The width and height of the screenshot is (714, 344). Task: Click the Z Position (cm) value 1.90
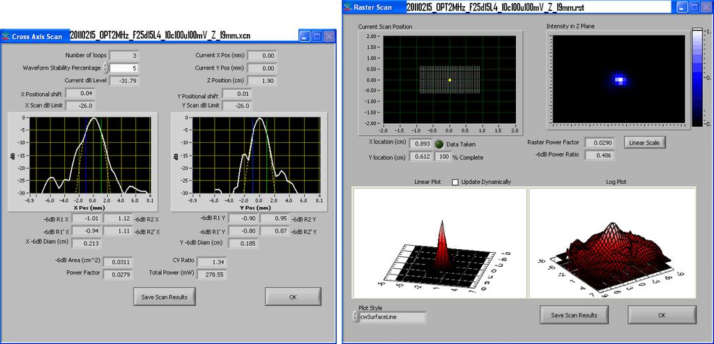tap(262, 81)
